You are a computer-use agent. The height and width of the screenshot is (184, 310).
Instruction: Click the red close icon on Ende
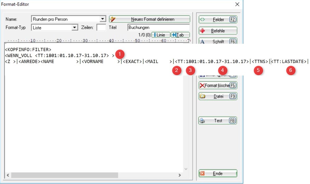click(202, 173)
